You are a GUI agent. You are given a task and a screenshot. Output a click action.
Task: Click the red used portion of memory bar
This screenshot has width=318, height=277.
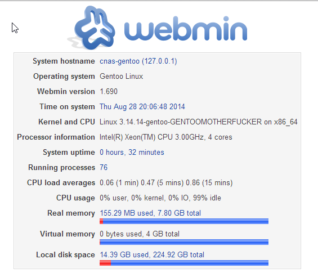101,221
